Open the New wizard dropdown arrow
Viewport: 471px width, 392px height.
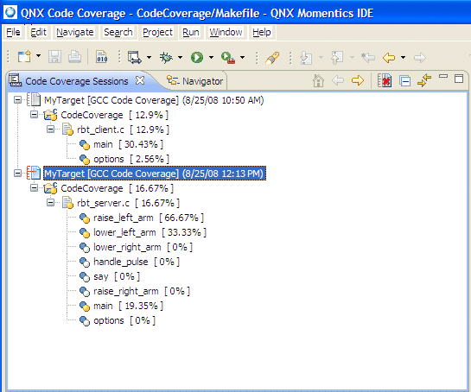38,56
